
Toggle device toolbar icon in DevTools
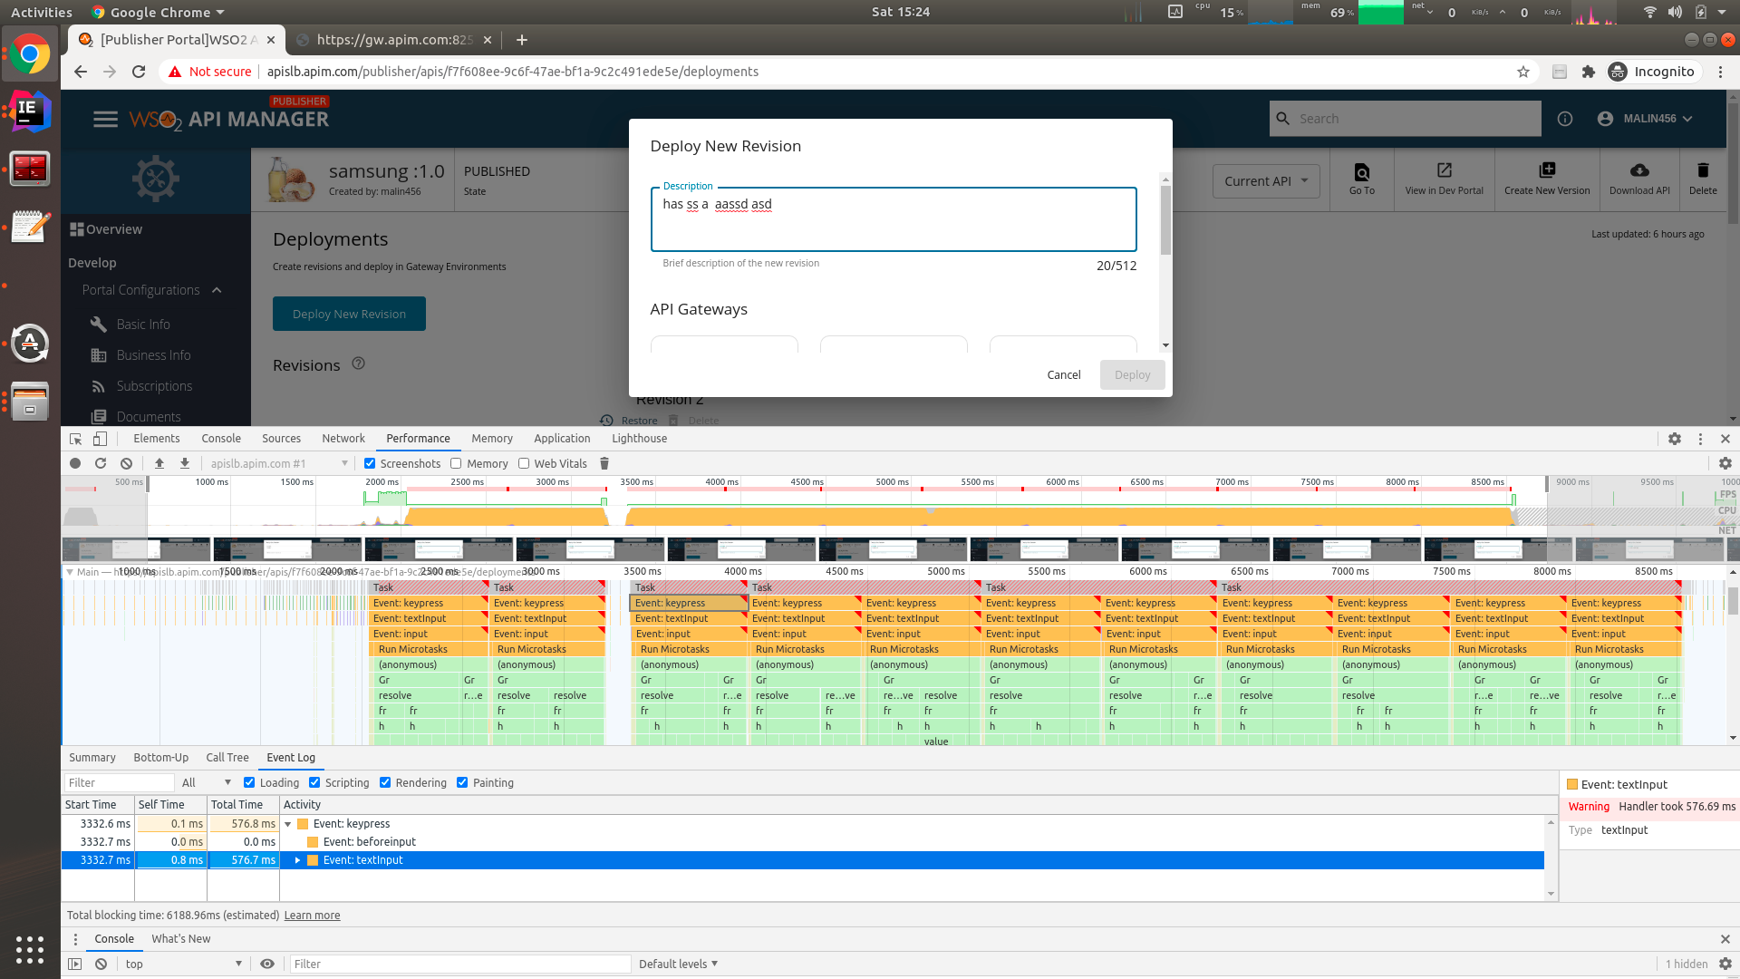tap(101, 439)
